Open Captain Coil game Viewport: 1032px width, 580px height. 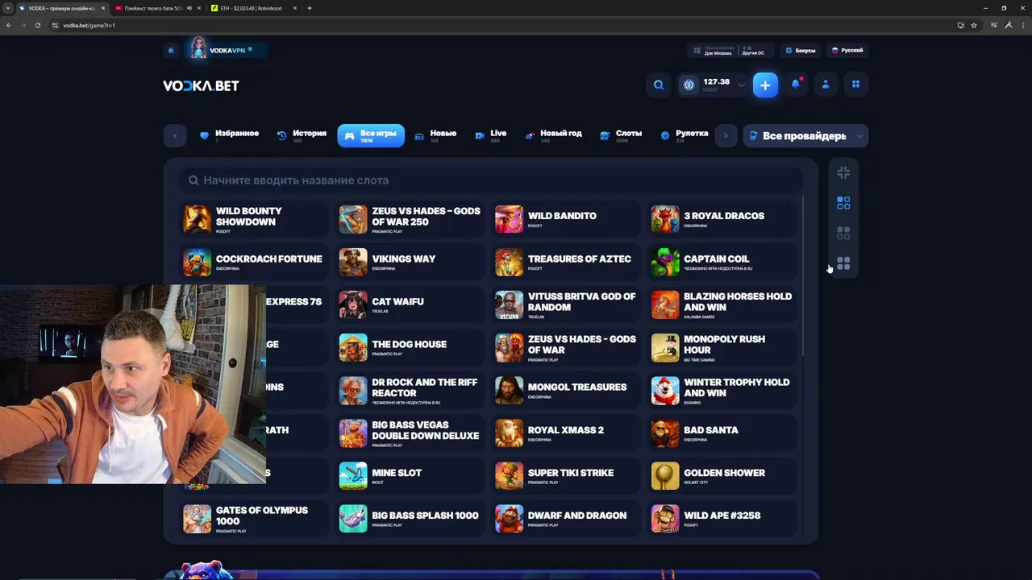(x=722, y=262)
